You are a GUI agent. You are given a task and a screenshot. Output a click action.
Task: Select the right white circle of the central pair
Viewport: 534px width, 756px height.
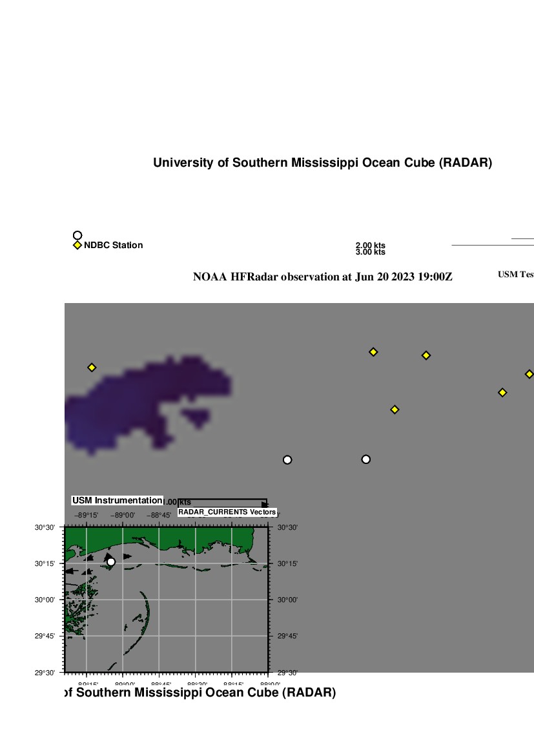coord(365,459)
